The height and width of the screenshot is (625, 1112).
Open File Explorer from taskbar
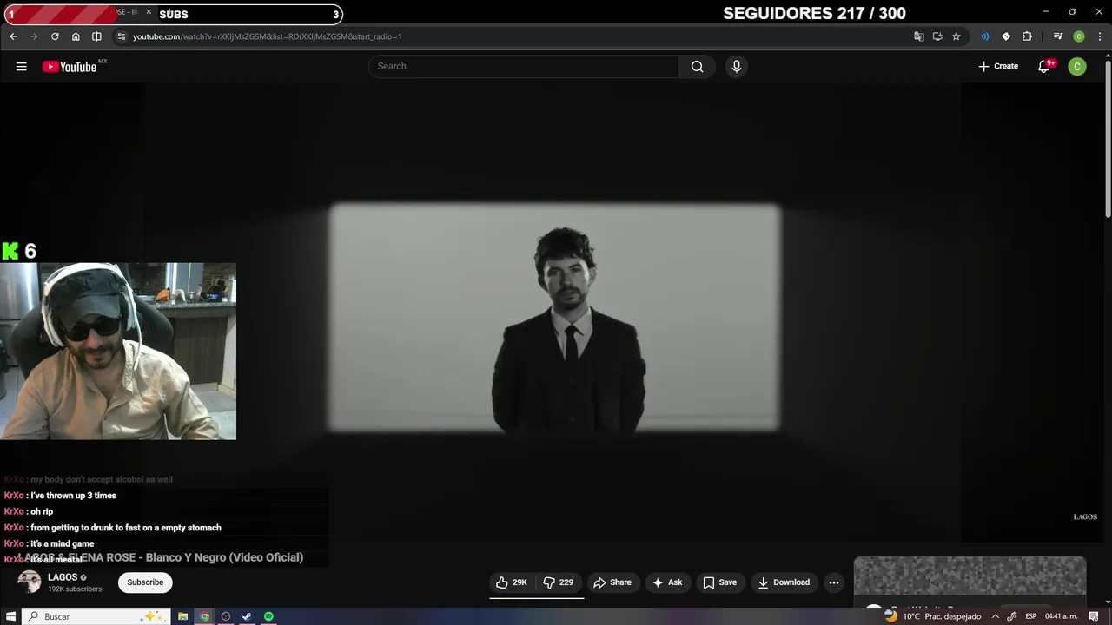(183, 616)
